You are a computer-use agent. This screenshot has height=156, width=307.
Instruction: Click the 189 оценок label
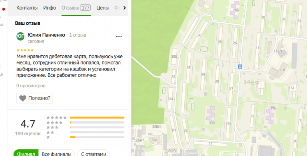(x=28, y=134)
